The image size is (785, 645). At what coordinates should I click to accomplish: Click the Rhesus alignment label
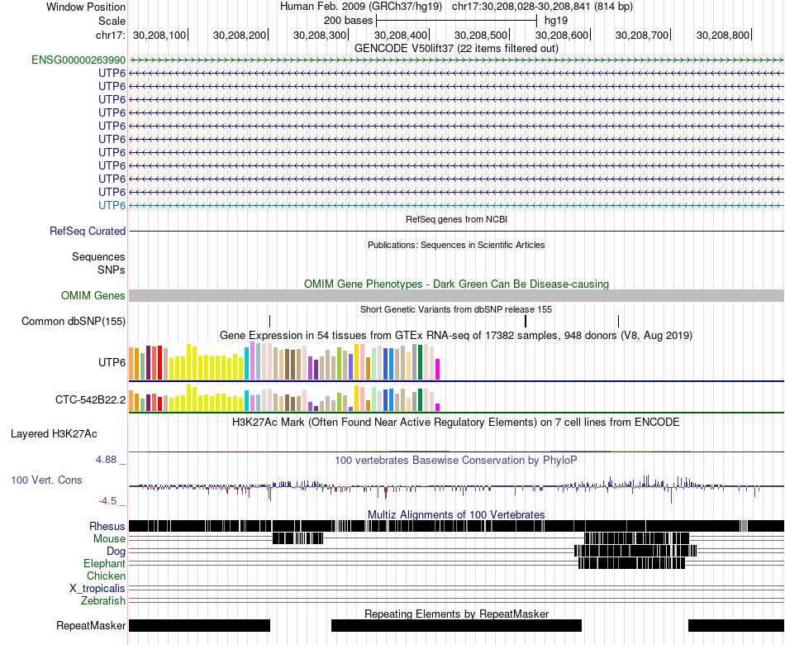(x=107, y=526)
